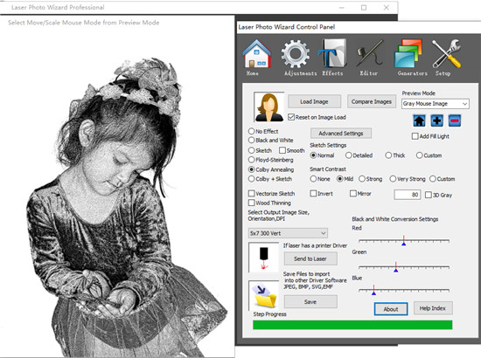Click Load Image button
The width and height of the screenshot is (481, 358).
coord(314,101)
